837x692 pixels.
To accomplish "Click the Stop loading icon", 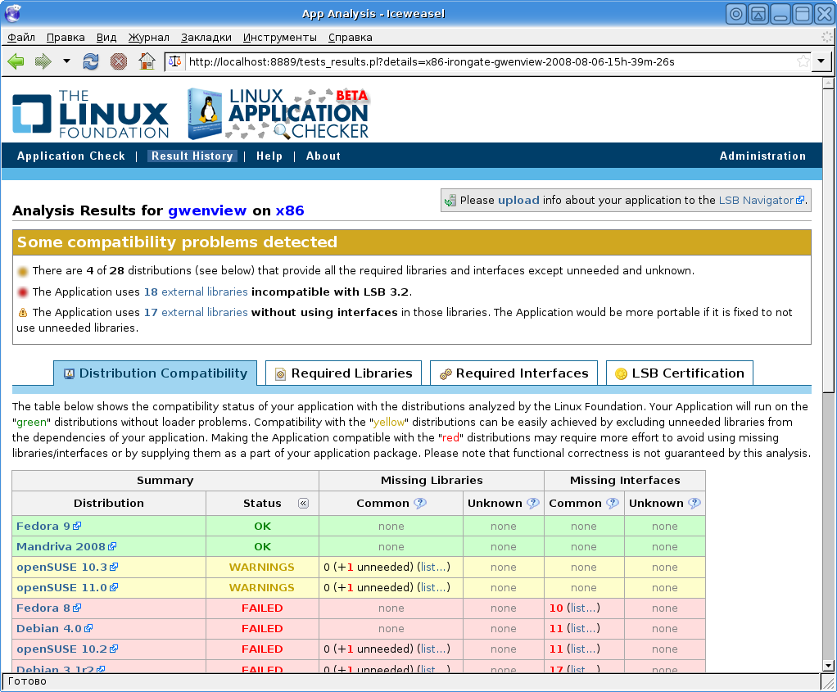I will click(119, 61).
